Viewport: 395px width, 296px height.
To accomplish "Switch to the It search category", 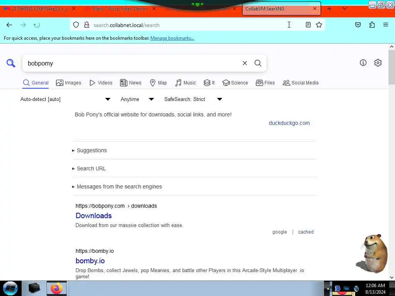I will click(209, 83).
